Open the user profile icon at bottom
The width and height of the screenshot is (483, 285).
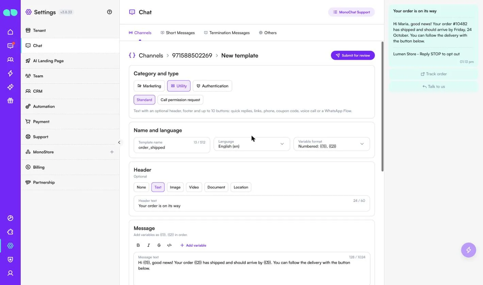10,273
